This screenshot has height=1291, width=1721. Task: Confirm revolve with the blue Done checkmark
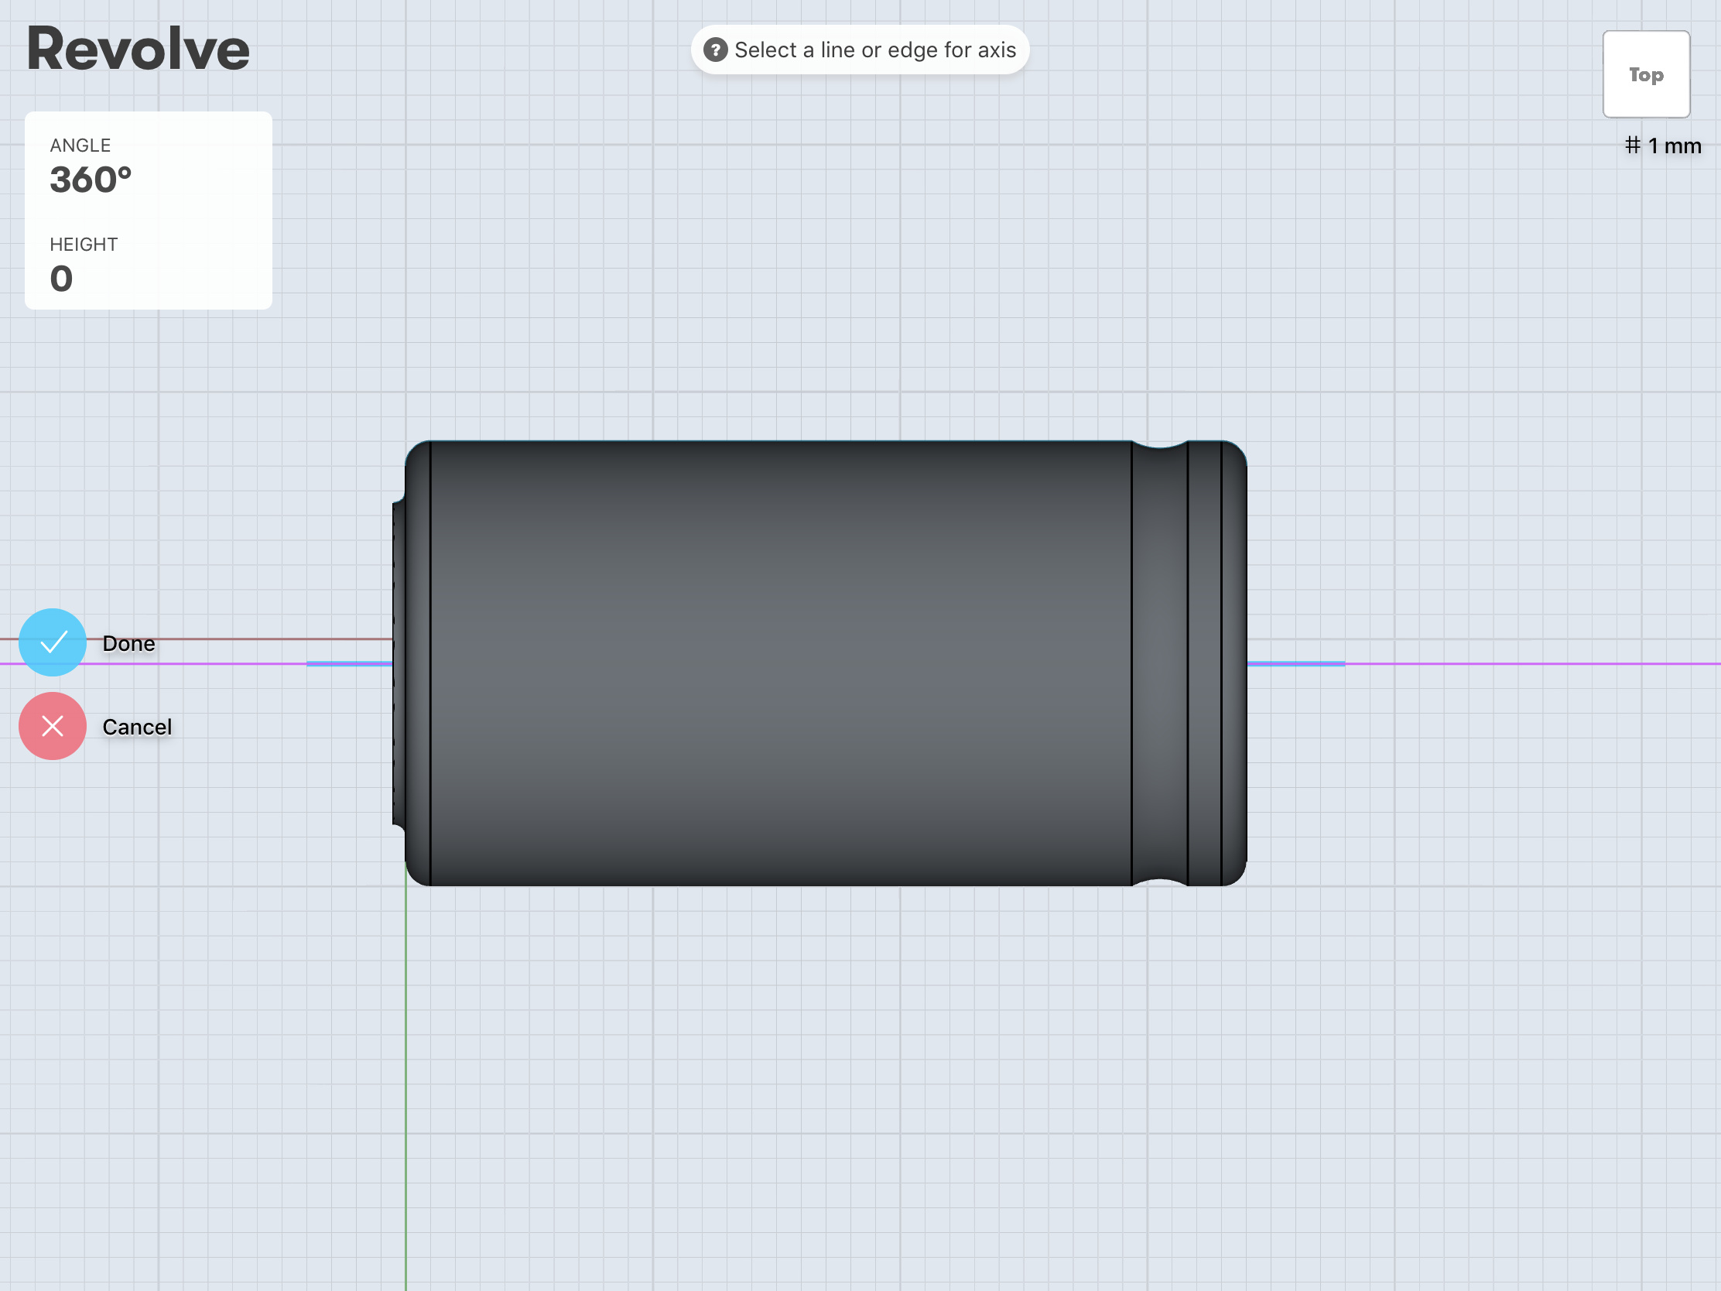click(x=52, y=642)
